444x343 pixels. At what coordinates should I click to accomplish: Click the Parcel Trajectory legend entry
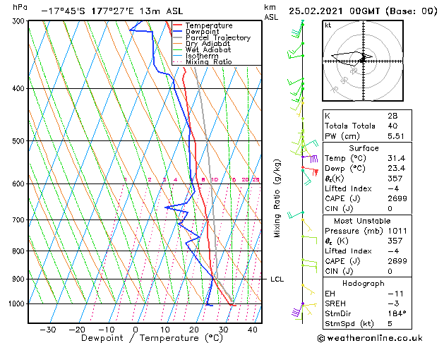[x=212, y=37]
